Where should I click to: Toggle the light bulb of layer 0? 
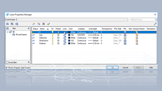(x=52, y=32)
